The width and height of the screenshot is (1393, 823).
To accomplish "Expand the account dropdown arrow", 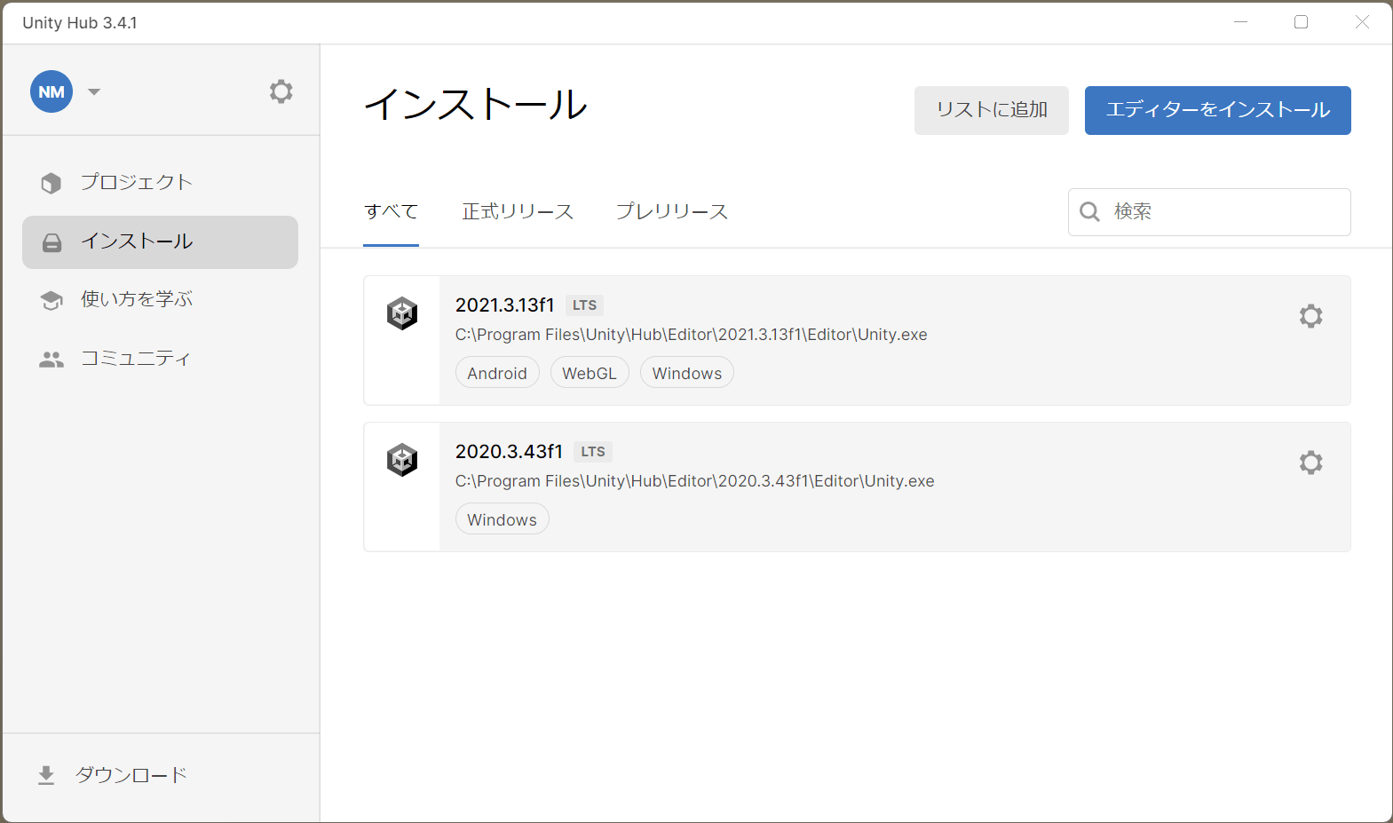I will 94,91.
